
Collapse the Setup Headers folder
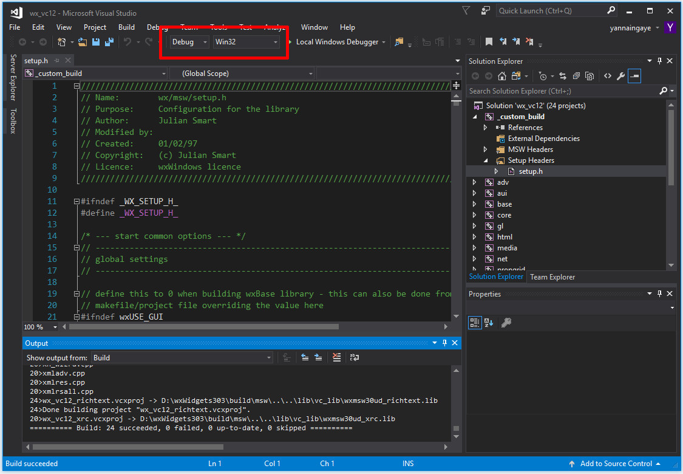coord(486,160)
